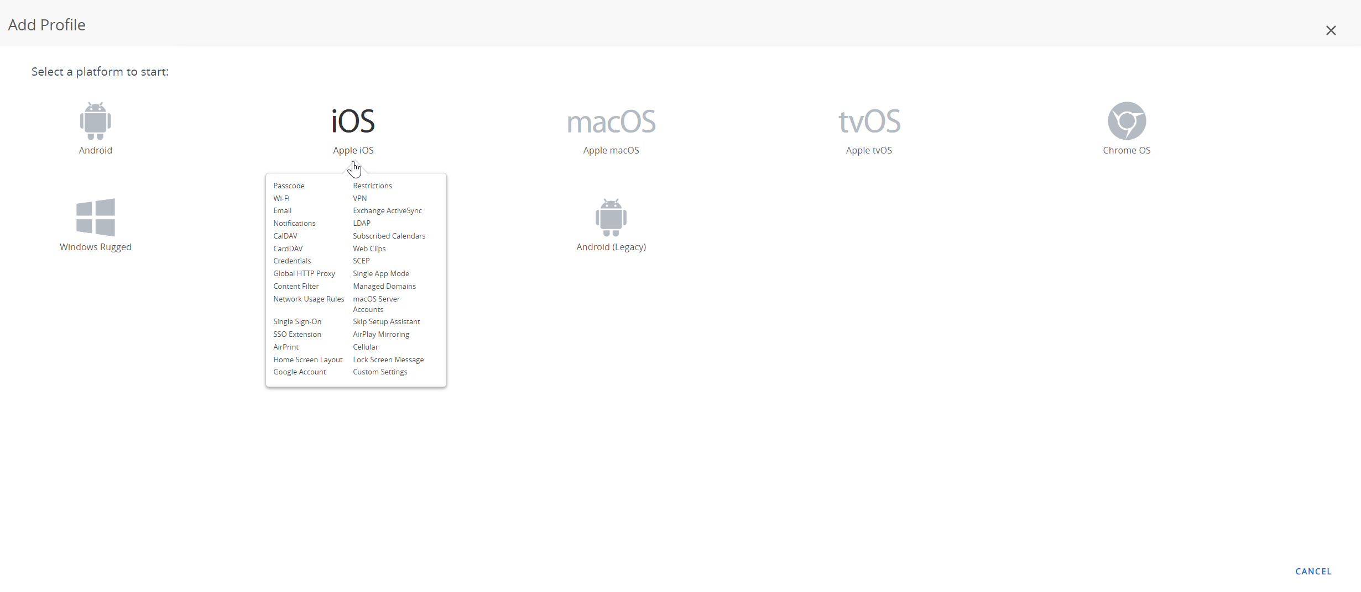Click 'macOS Server Accounts' in the popup

377,304
